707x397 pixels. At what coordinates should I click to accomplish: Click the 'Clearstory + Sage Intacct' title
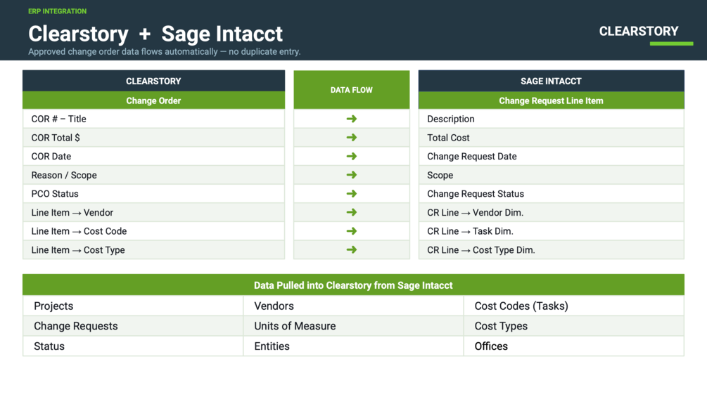(x=155, y=34)
